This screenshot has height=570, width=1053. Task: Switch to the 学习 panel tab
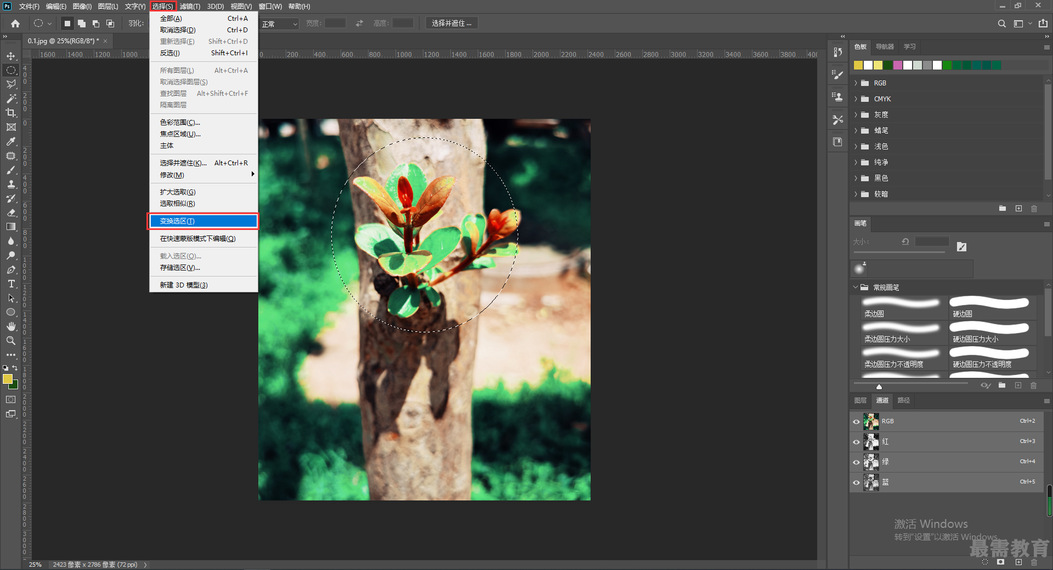tap(910, 47)
